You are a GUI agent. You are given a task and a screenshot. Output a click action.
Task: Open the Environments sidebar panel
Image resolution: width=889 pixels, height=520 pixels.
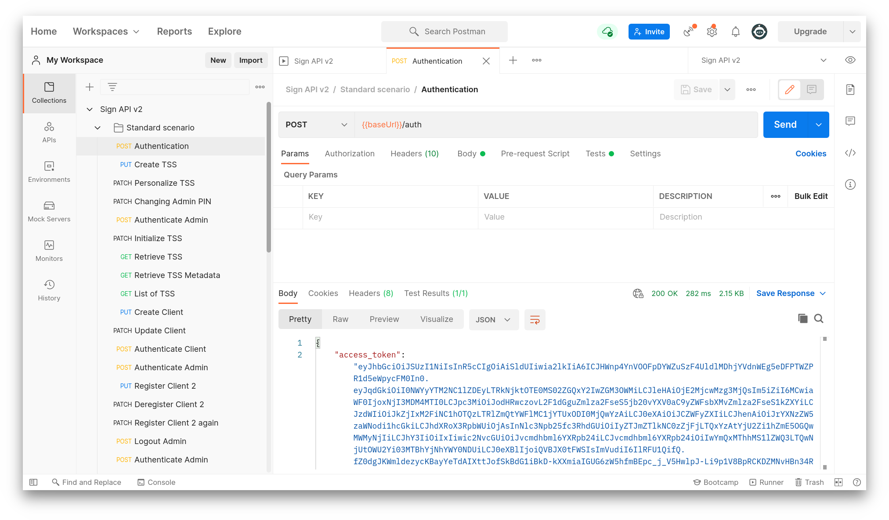pos(49,172)
